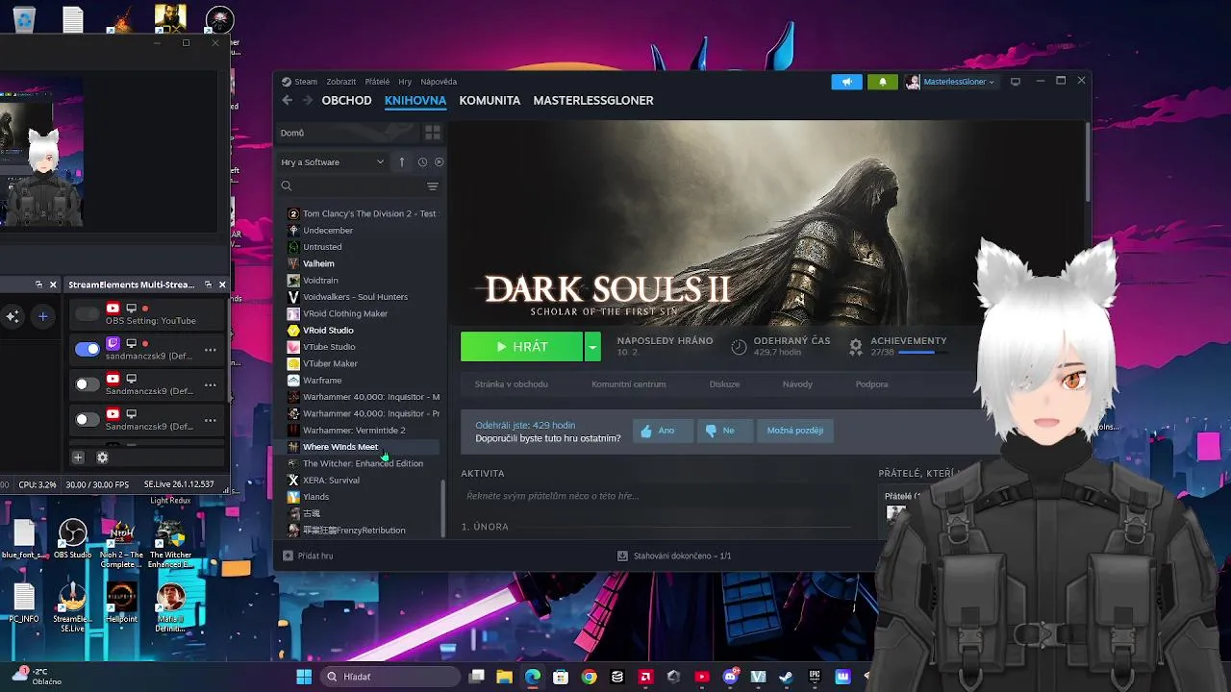Click the add-game plus icon
Viewport: 1231px width, 692px height.
pos(288,556)
